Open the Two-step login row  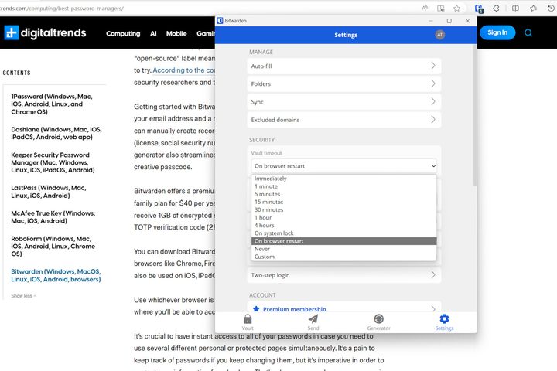coord(343,275)
